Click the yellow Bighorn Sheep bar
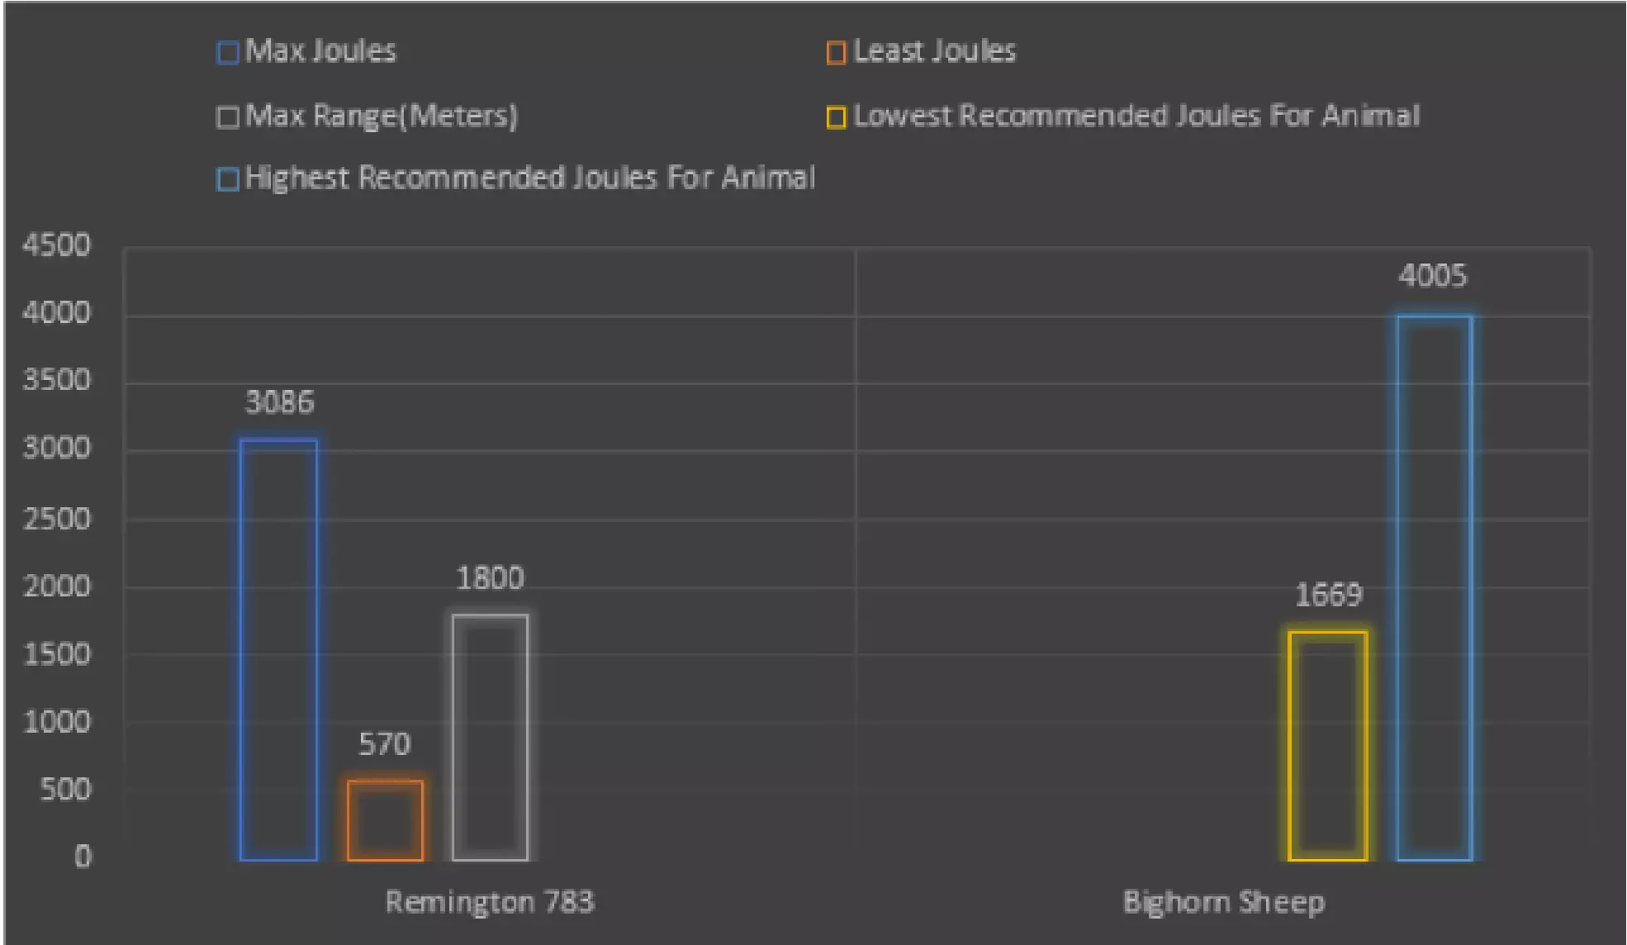The image size is (1627, 945). tap(1327, 746)
